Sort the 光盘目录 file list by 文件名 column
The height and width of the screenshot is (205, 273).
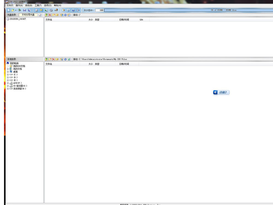[62, 20]
